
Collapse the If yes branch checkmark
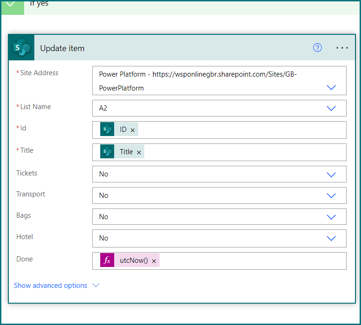[x=11, y=4]
